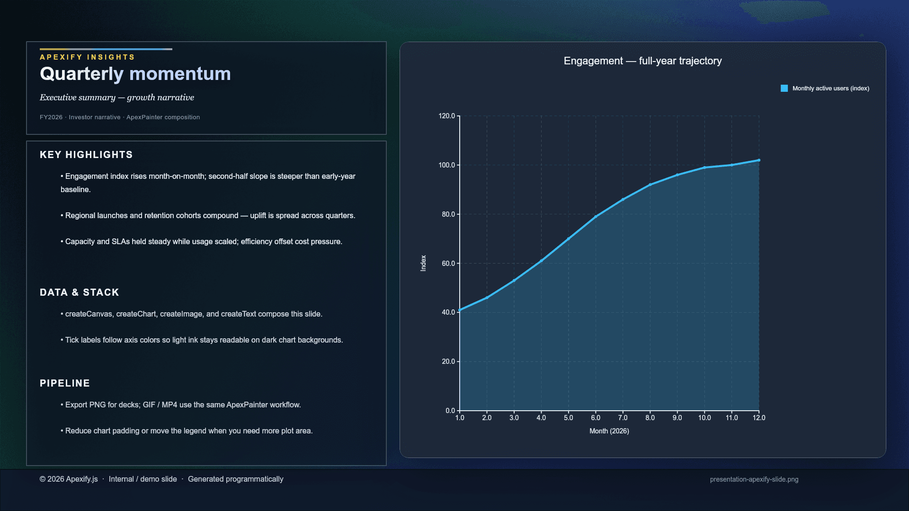Screen dimensions: 909x511
Task: Click the chart title Engagement — full-year trajectory
Action: click(x=642, y=61)
